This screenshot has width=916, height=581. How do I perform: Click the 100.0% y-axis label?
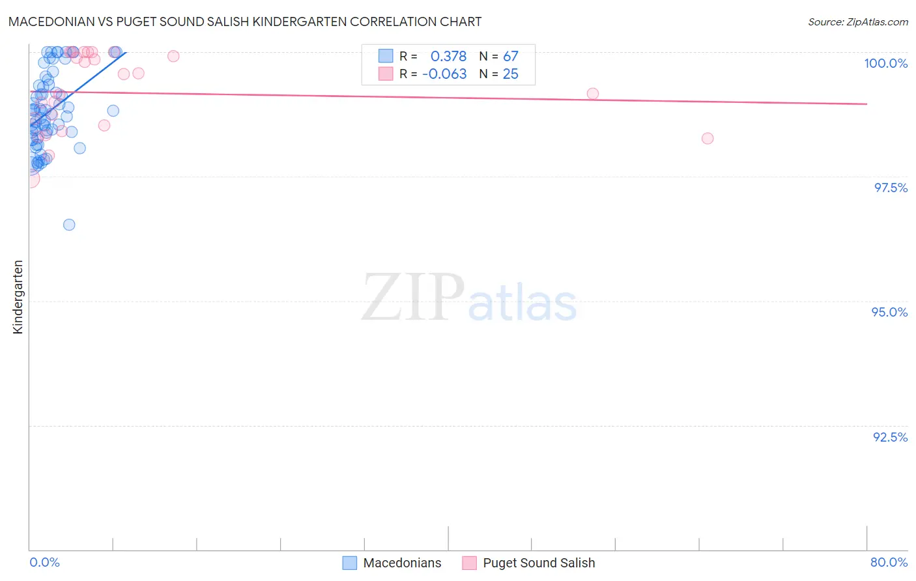click(x=885, y=63)
